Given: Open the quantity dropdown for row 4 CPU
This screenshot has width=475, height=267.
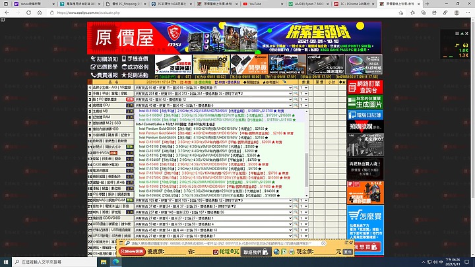Looking at the screenshot, I should [x=304, y=105].
